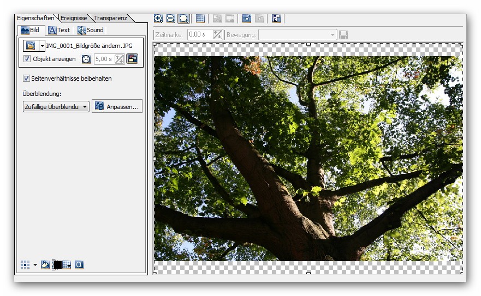Expand the arrow next to folder icon

coord(42,46)
